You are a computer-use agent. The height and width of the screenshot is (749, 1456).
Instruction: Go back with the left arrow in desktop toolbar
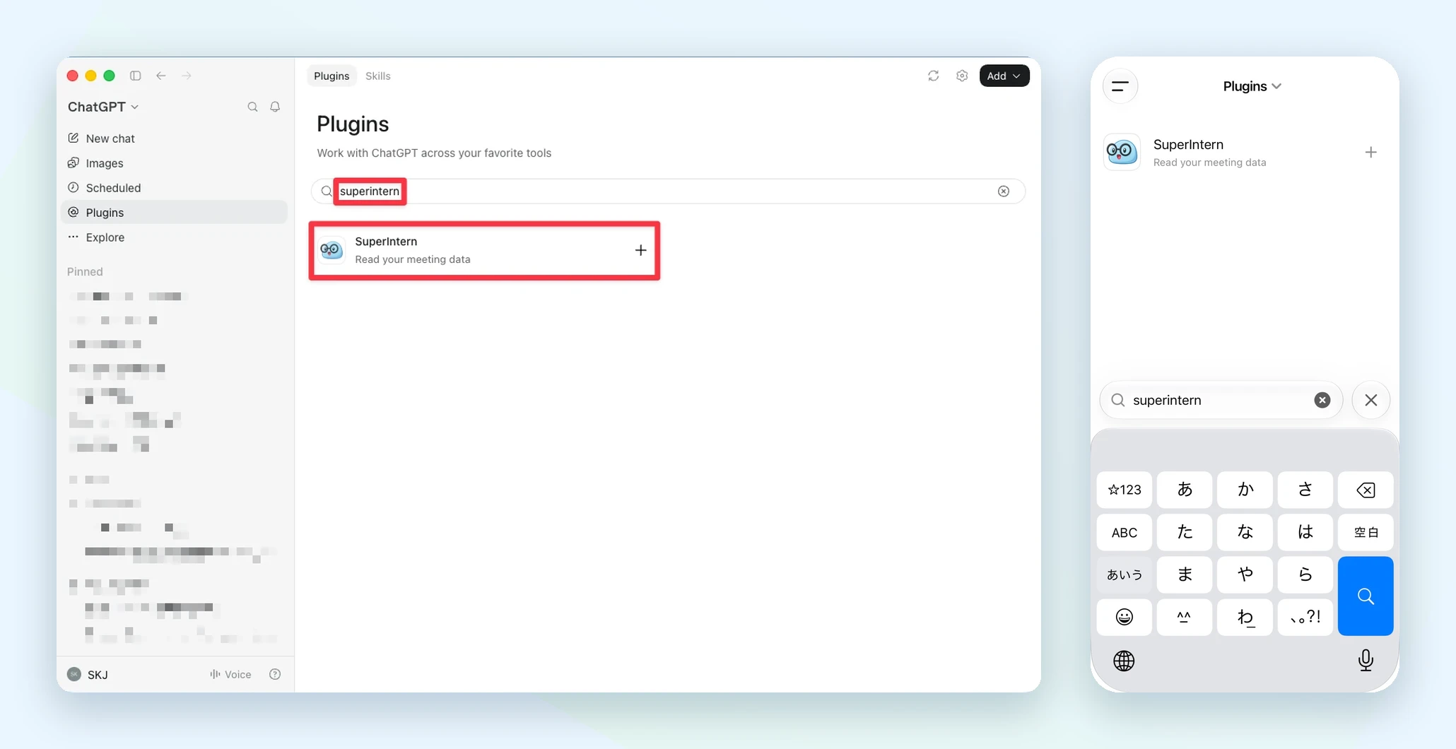pos(161,76)
